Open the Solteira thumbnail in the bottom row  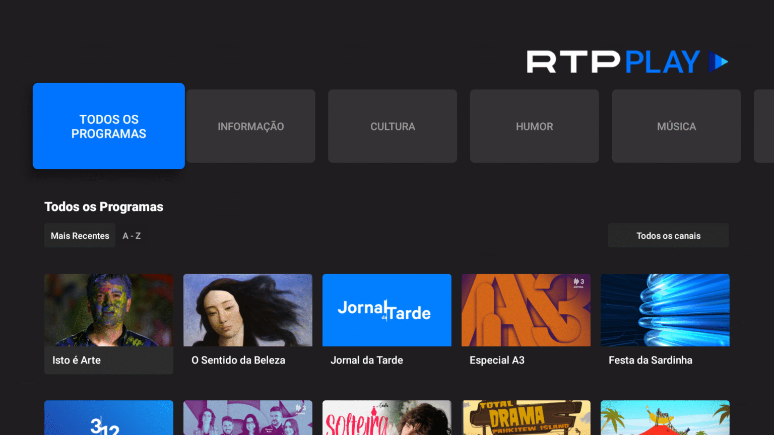pos(386,417)
